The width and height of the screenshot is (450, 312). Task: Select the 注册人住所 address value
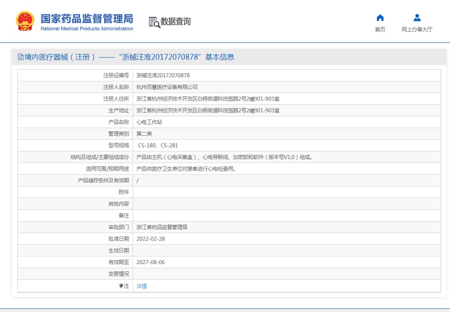(208, 99)
